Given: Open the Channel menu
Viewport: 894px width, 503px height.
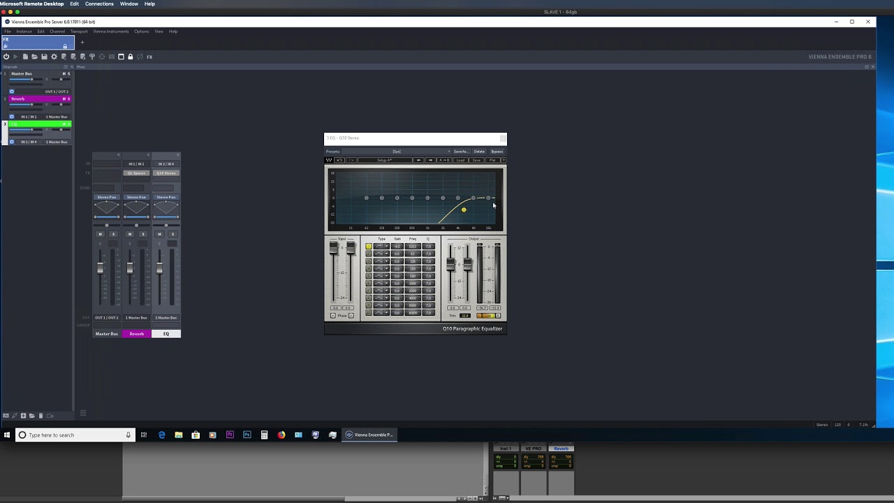Looking at the screenshot, I should [57, 31].
